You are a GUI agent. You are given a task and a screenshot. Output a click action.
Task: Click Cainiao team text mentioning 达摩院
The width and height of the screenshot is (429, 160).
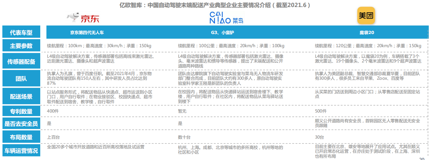point(231,78)
